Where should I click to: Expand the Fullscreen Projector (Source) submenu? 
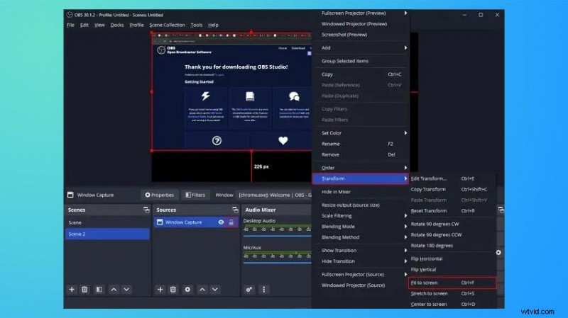(405, 274)
